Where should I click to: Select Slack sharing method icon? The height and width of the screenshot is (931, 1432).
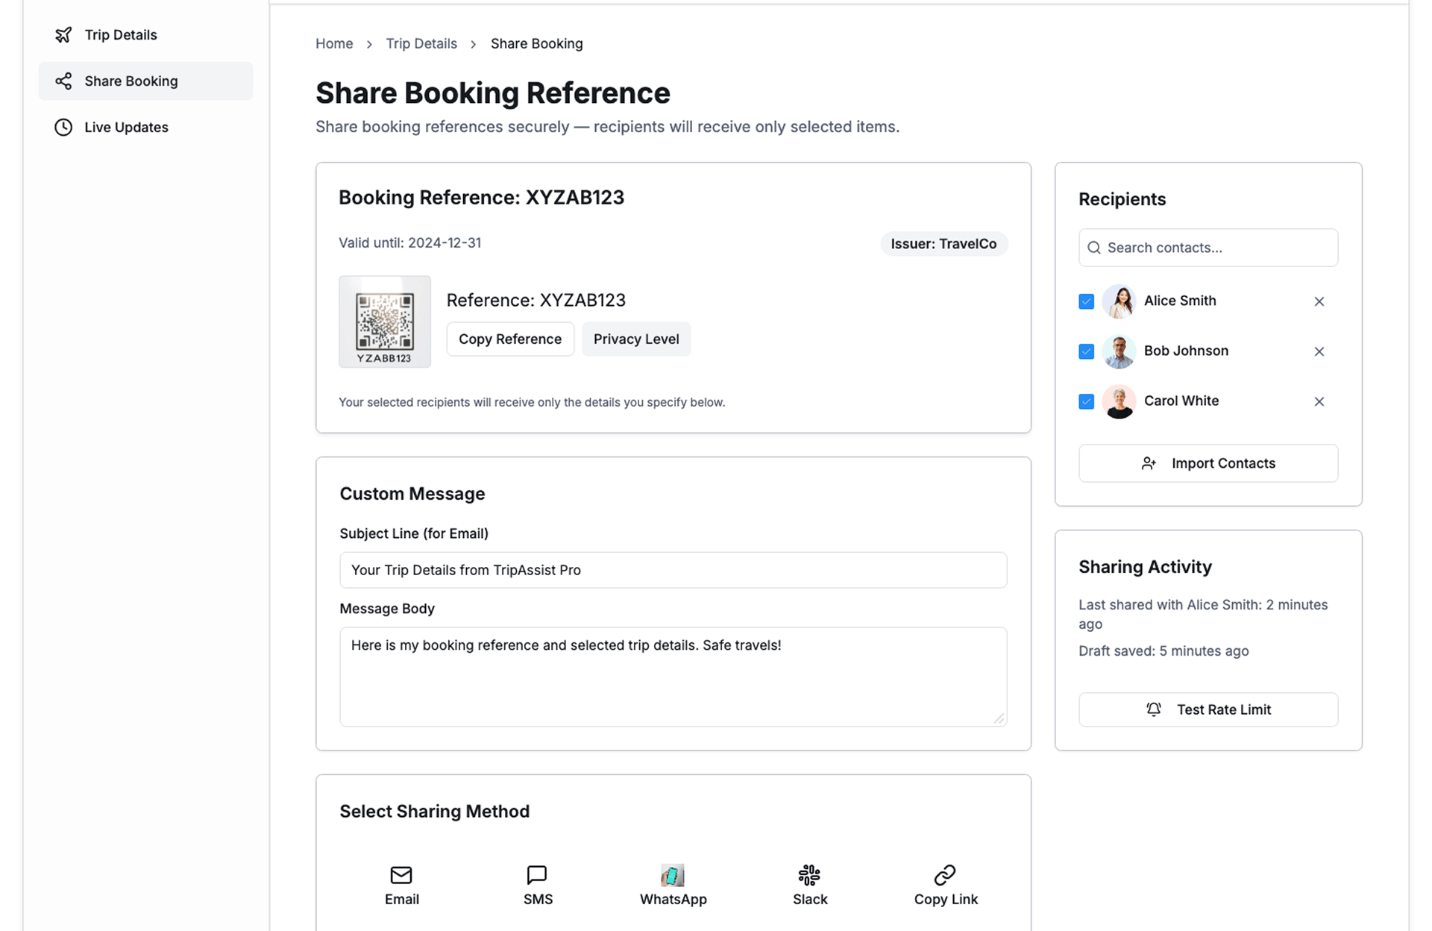pos(809,875)
